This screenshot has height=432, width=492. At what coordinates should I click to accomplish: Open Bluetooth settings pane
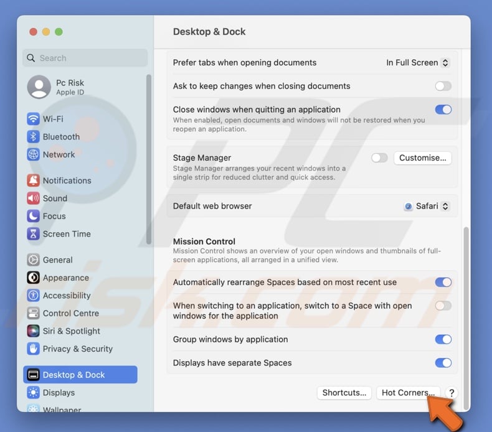pos(80,137)
